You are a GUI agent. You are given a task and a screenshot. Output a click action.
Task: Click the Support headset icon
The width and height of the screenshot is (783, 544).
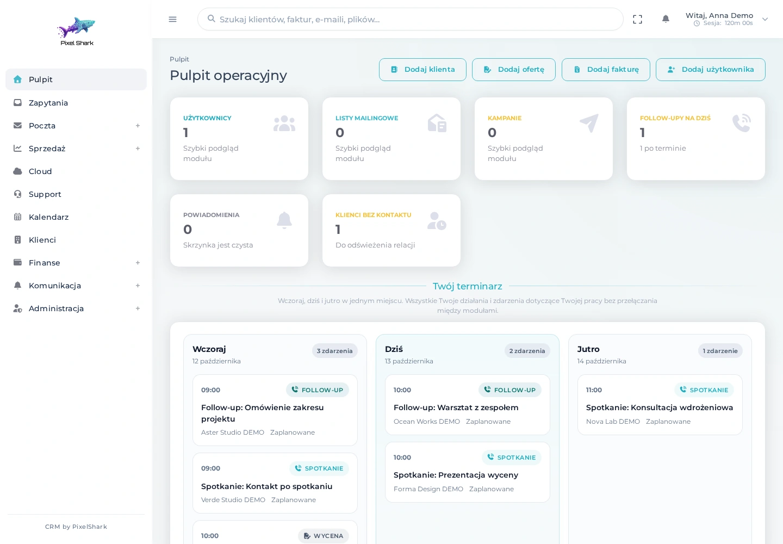coord(17,194)
